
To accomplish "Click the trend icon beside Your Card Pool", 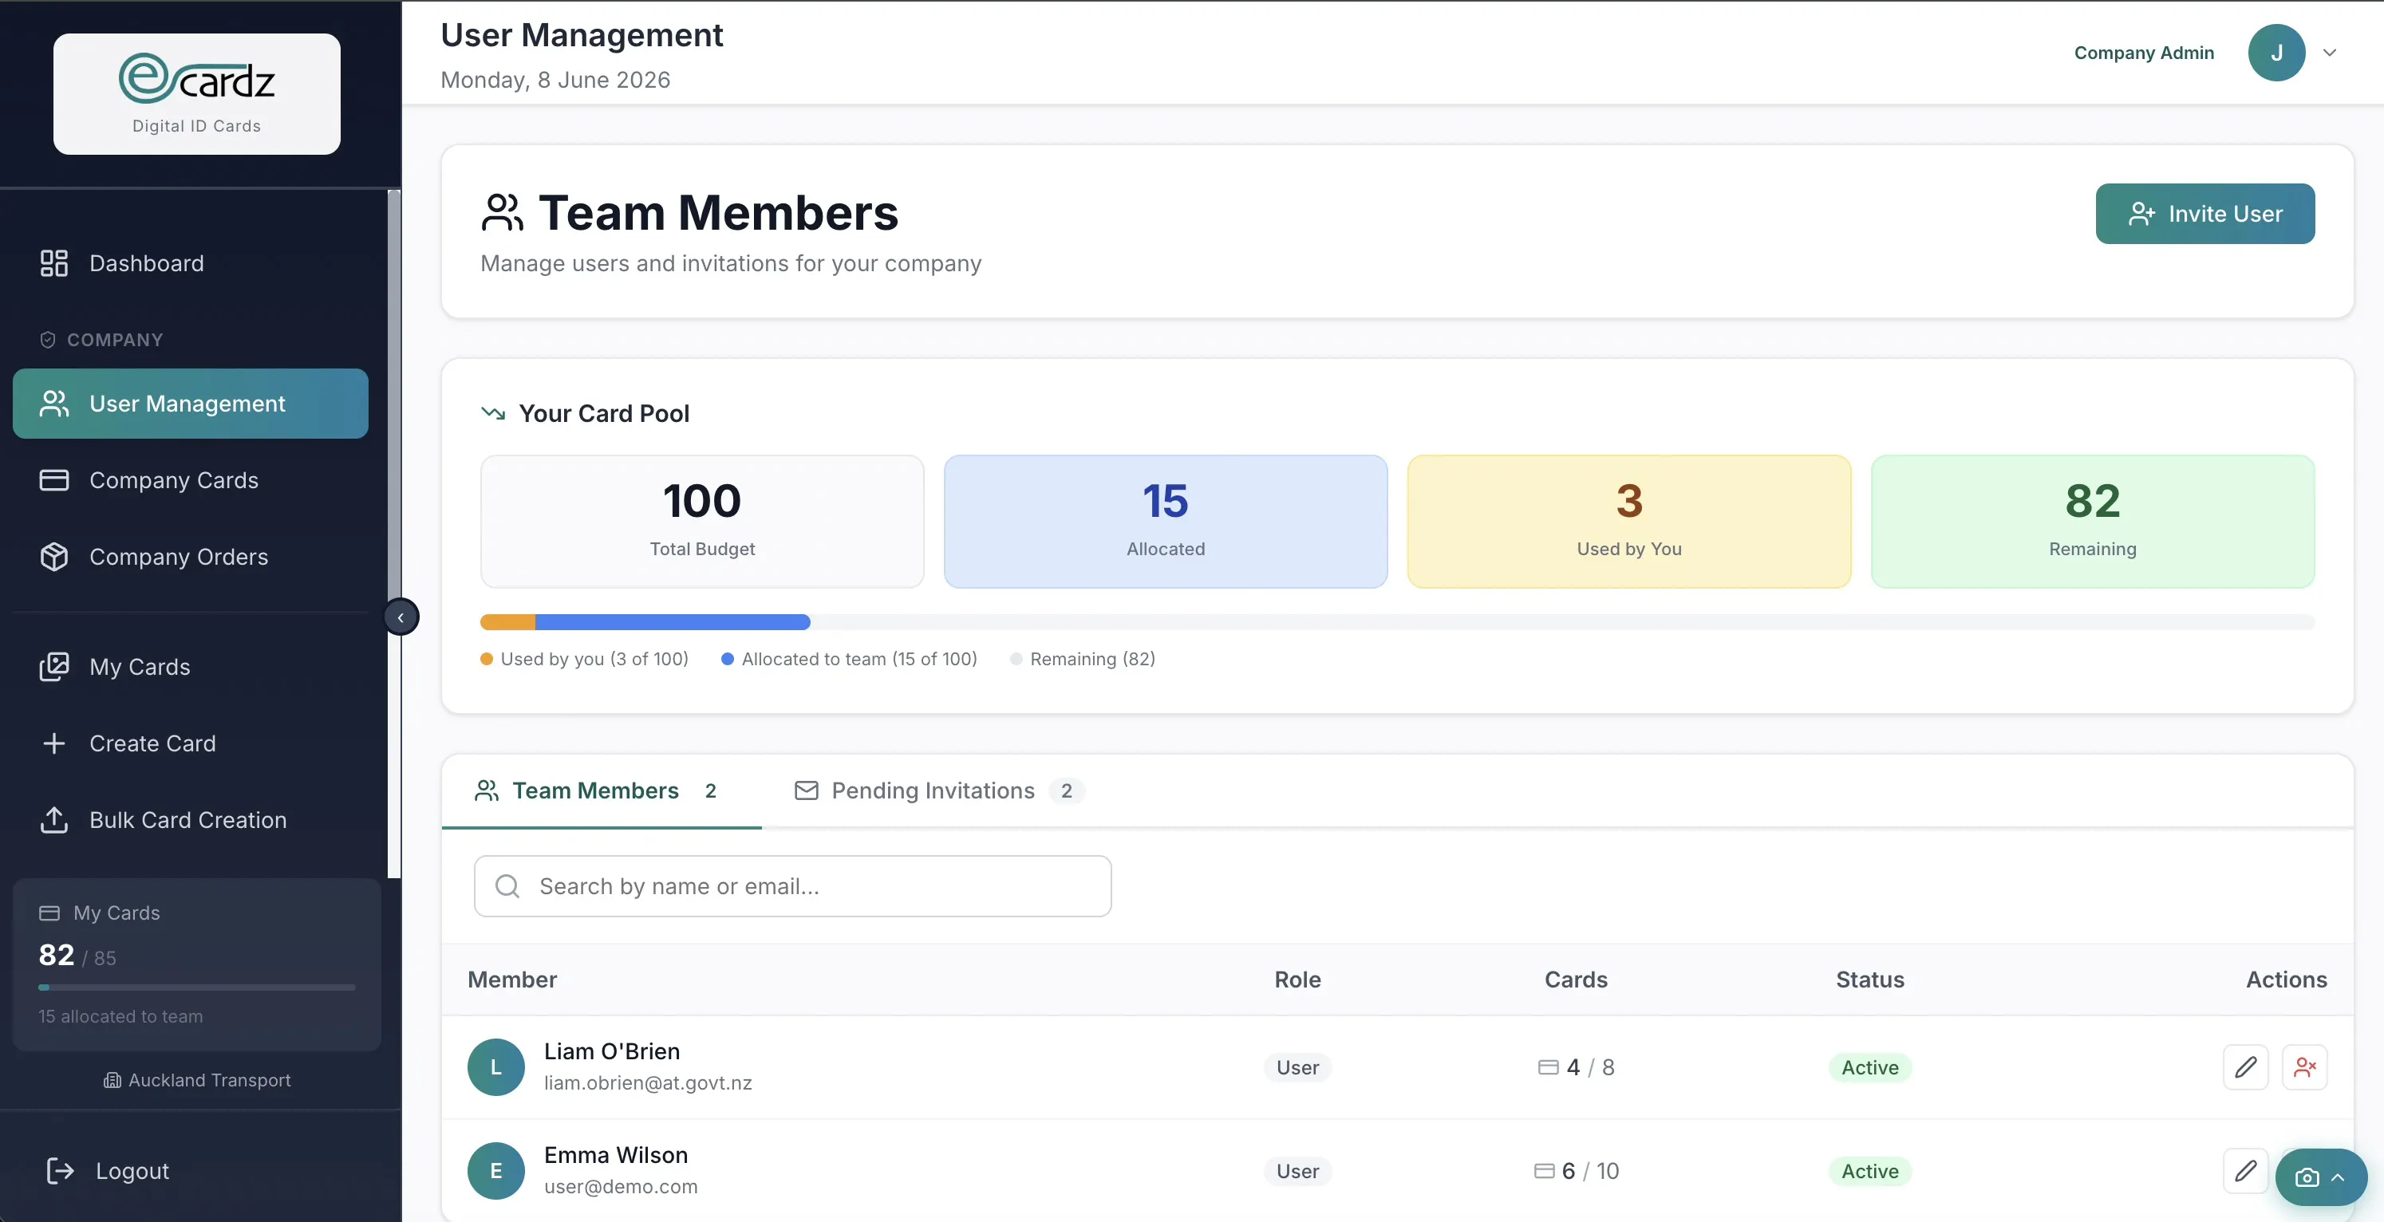I will (x=493, y=412).
